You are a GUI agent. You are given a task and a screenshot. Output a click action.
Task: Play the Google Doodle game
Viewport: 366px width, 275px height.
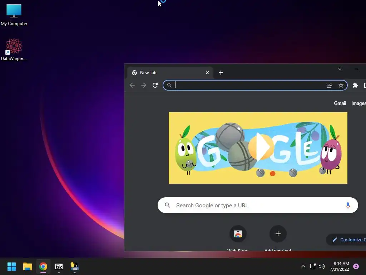(261, 147)
